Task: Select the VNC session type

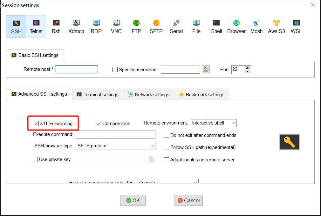Action: [x=116, y=27]
